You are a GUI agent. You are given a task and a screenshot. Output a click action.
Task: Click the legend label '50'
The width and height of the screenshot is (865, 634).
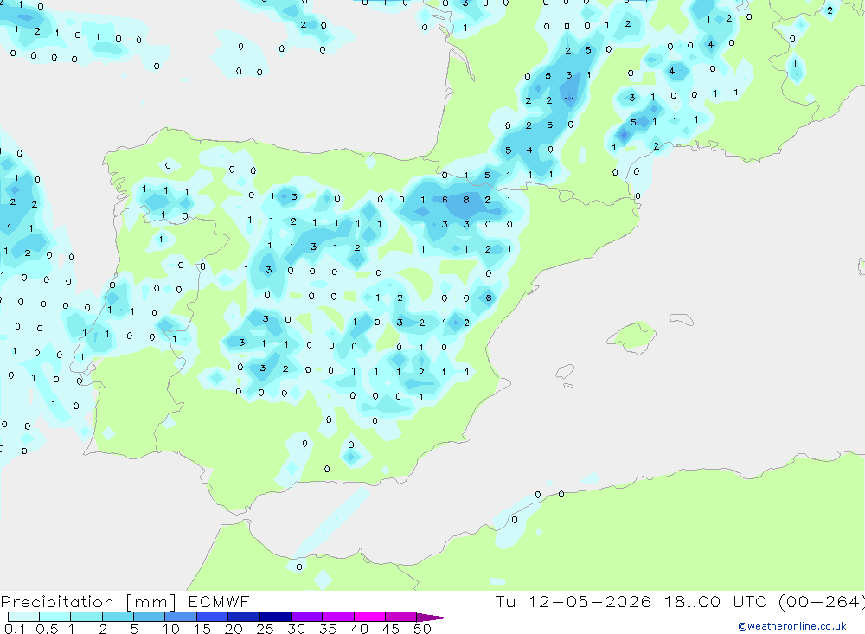coord(422,629)
